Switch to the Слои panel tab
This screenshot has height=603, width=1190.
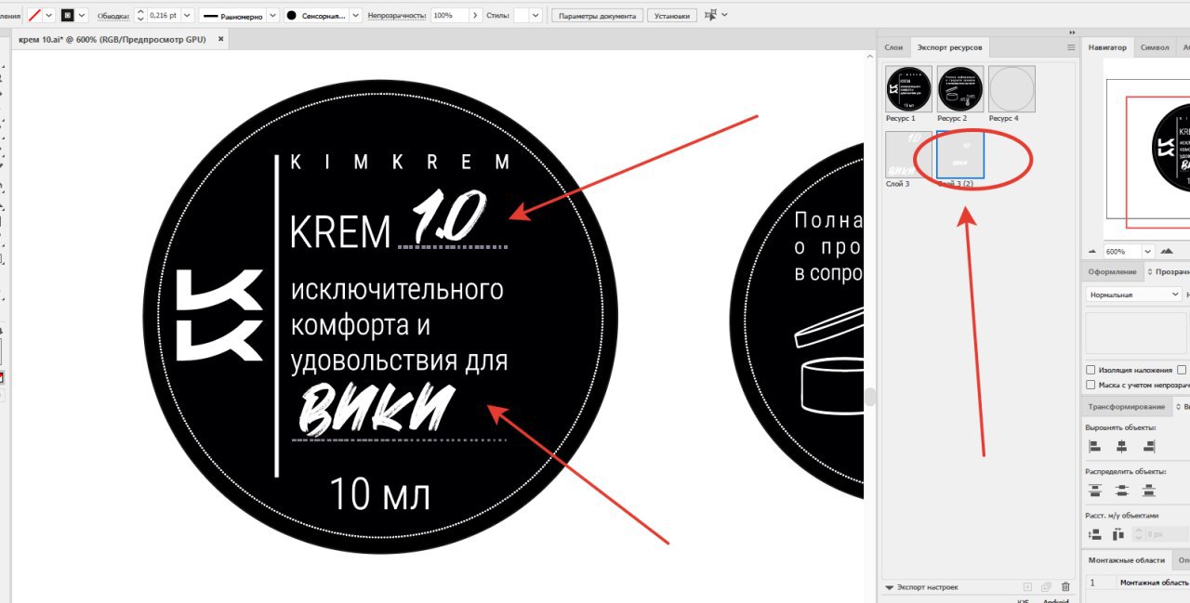tap(893, 46)
